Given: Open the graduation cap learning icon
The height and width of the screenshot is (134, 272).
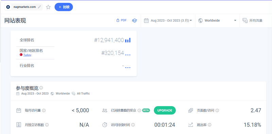Looking at the screenshot, I should coord(134,21).
